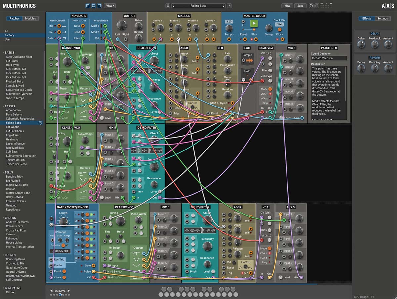Click square output waveform in top Classic VCO

83,117
